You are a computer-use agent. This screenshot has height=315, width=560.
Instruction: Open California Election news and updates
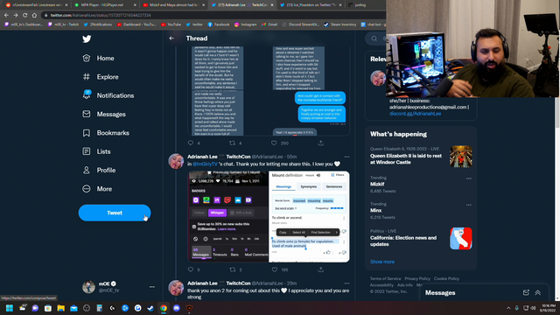403,241
